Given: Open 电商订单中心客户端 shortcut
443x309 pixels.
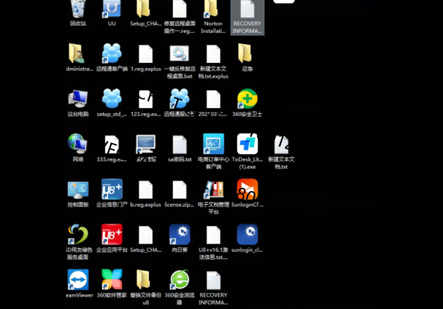Looking at the screenshot, I should point(213,144).
